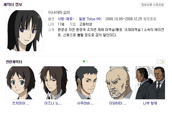The image size is (172, 113).
Task: Click the 사쿠라바 ... name link
Action: pyautogui.click(x=85, y=103)
